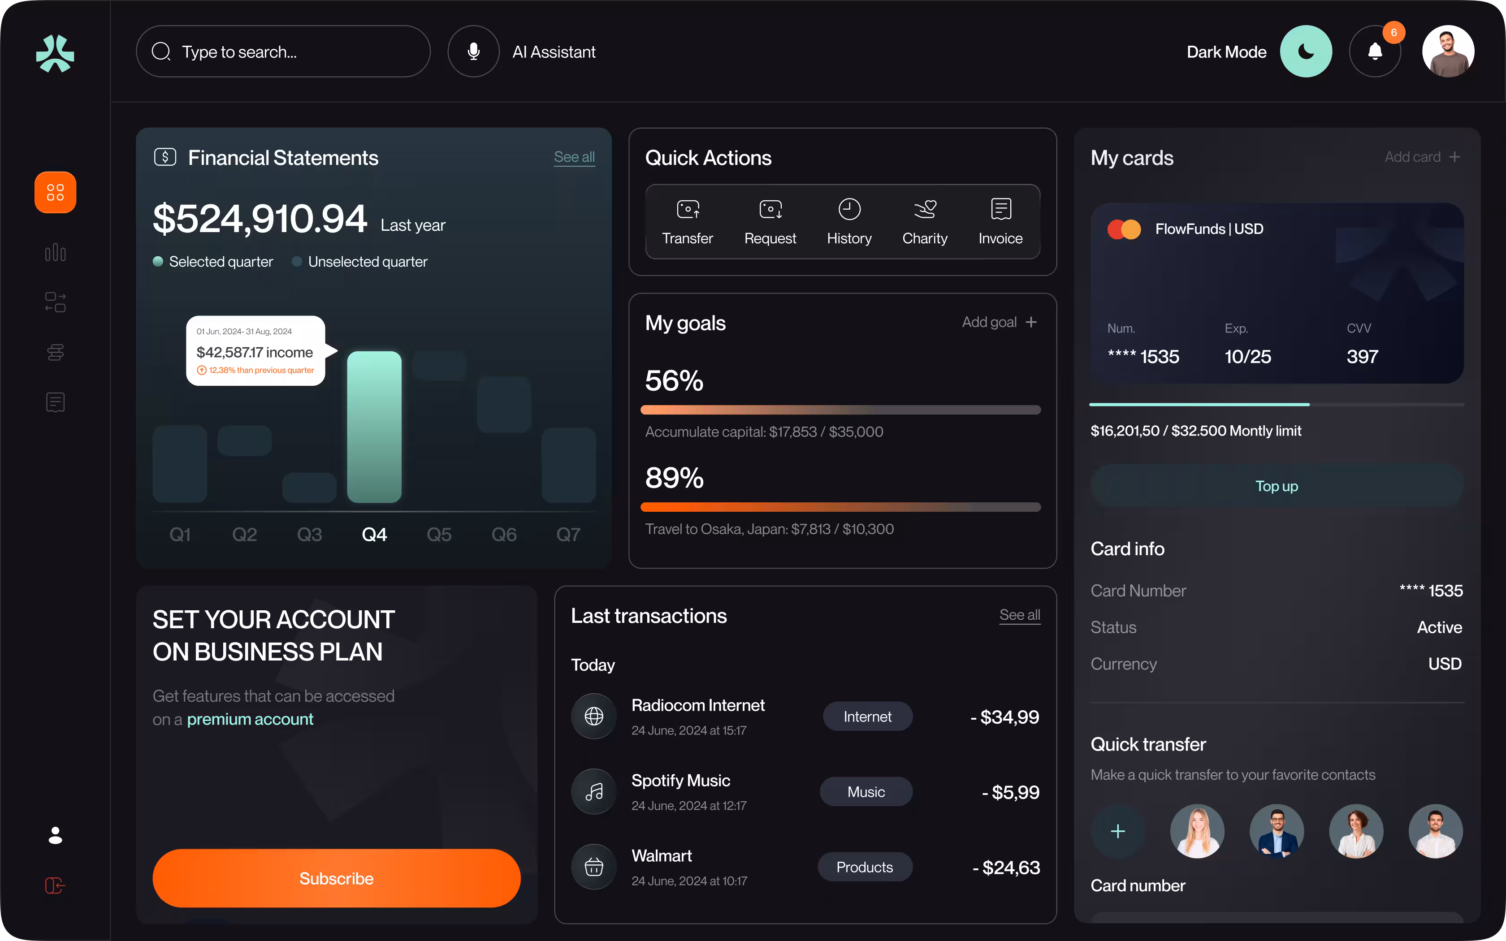The image size is (1506, 941).
Task: Select the Request quick action
Action: 770,221
